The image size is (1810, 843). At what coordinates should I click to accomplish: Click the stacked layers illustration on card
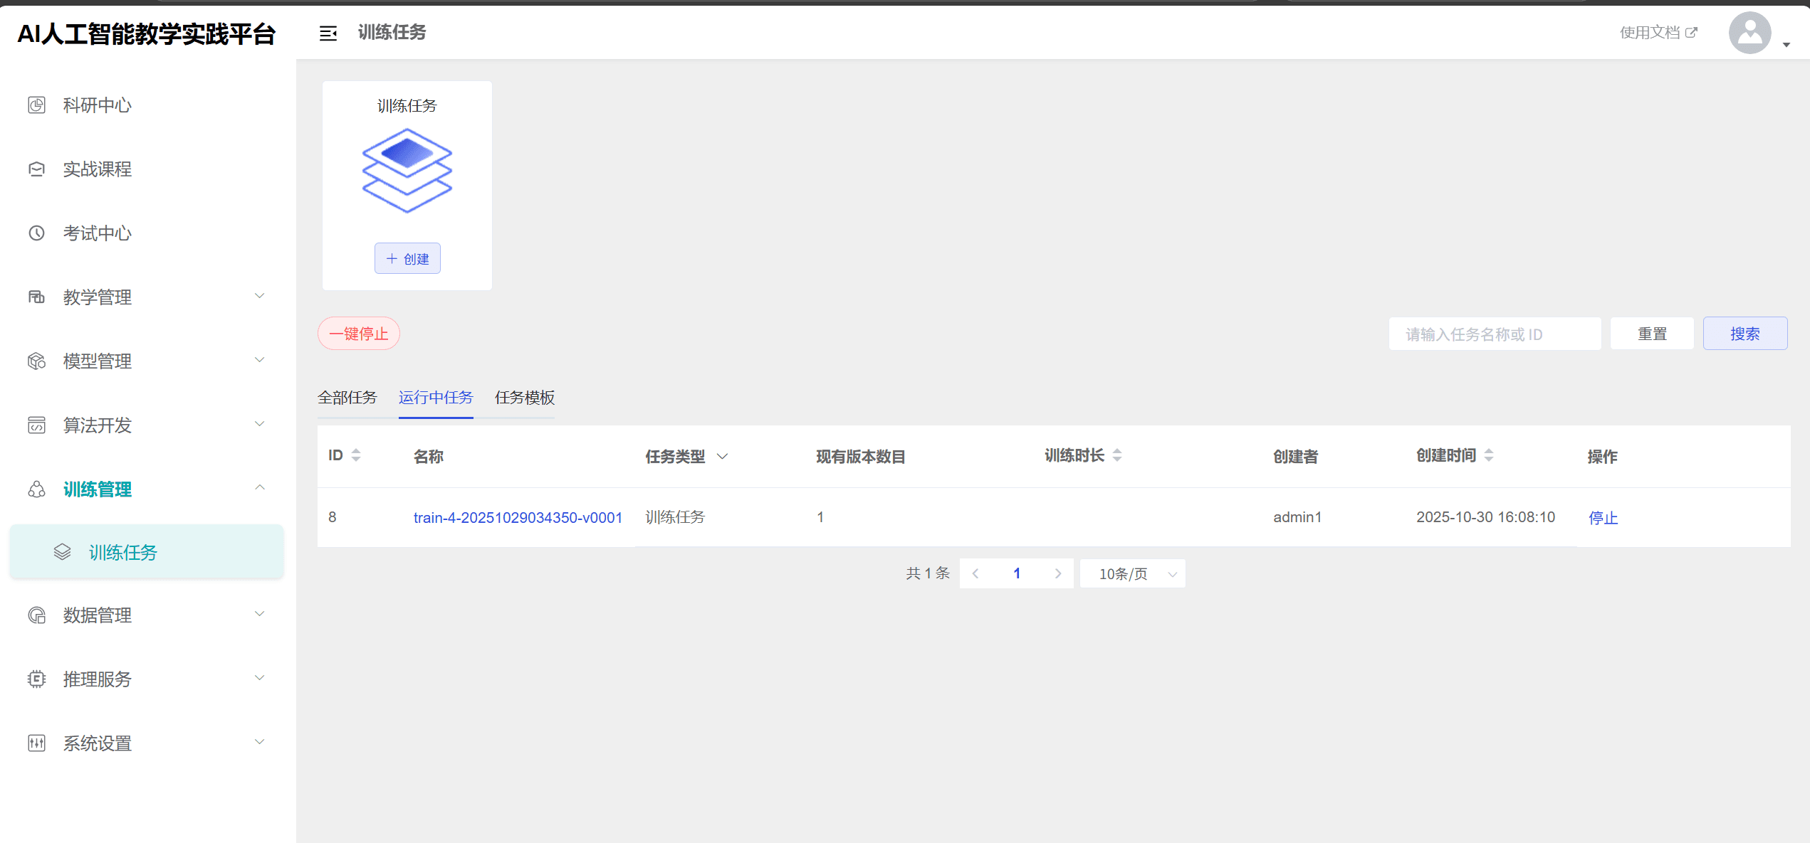(x=407, y=170)
